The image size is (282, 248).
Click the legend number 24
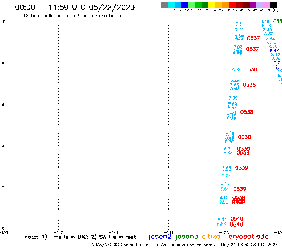pyautogui.click(x=214, y=10)
